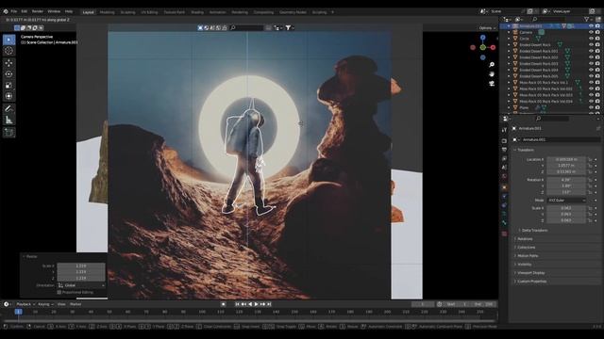Expand the Custom Properties panel
The image size is (604, 339).
pos(531,282)
